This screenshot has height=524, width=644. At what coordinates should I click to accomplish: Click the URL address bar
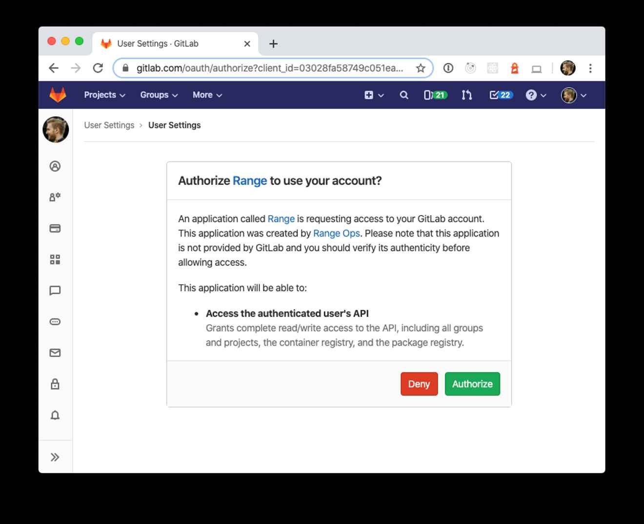[x=273, y=68]
